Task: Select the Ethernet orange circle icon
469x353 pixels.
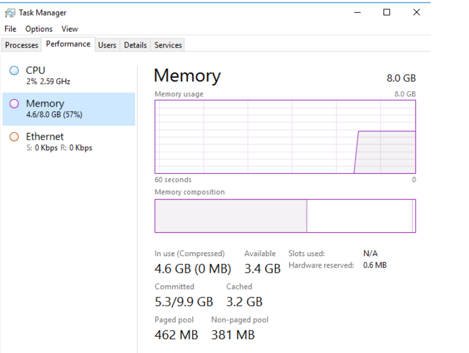Action: click(14, 137)
